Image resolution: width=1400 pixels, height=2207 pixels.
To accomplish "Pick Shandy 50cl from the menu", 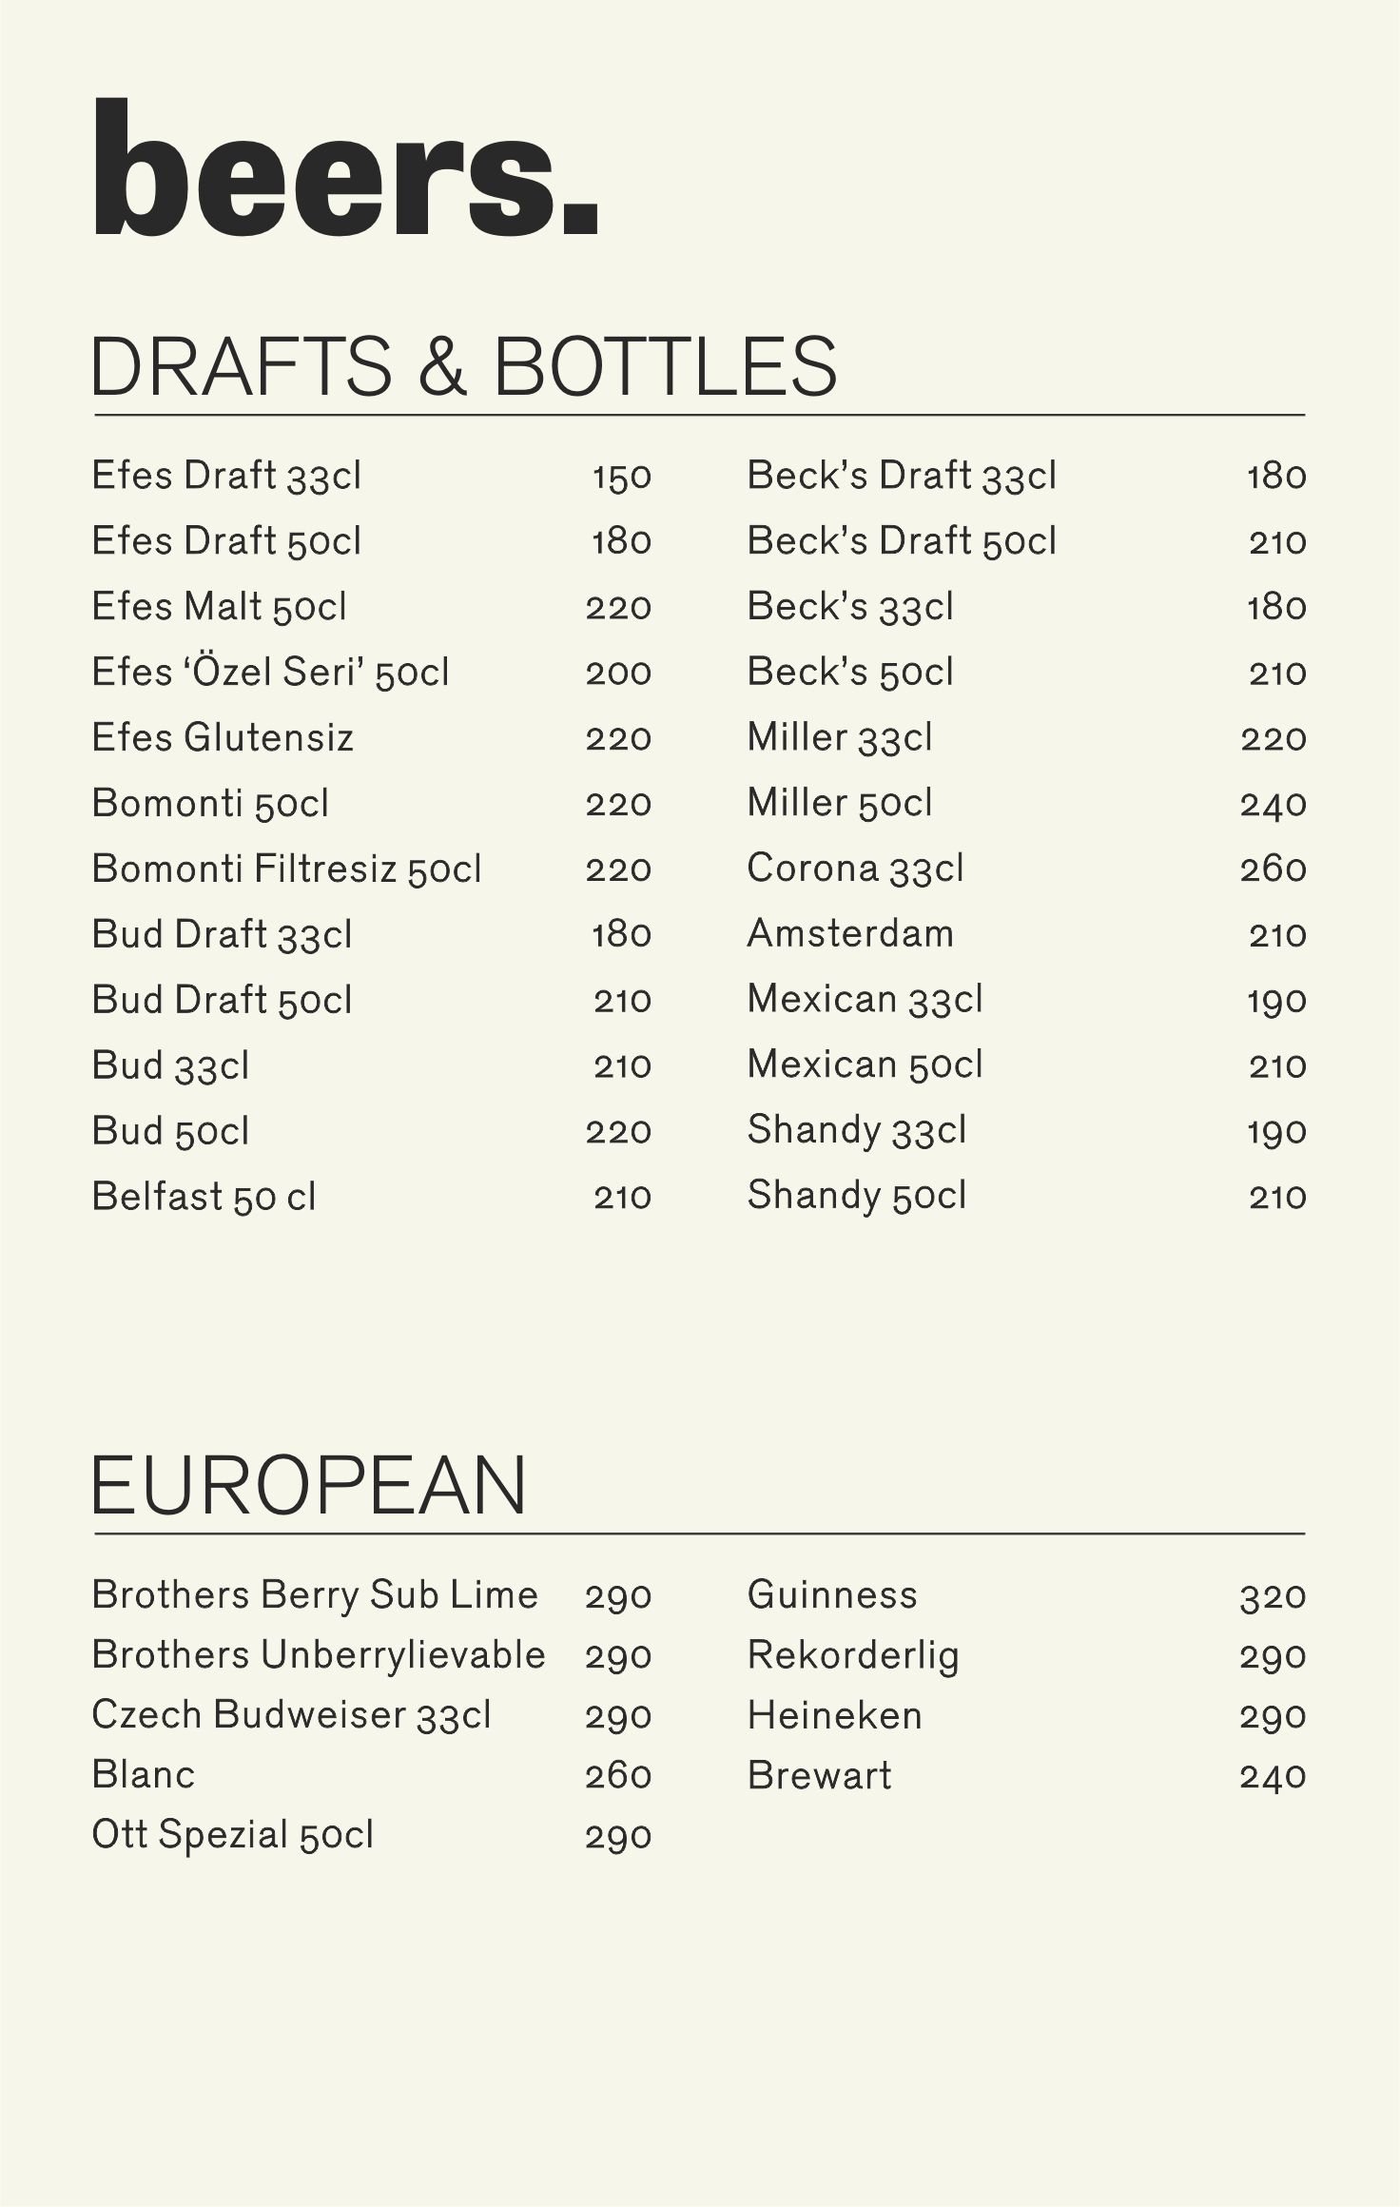I will [856, 1197].
